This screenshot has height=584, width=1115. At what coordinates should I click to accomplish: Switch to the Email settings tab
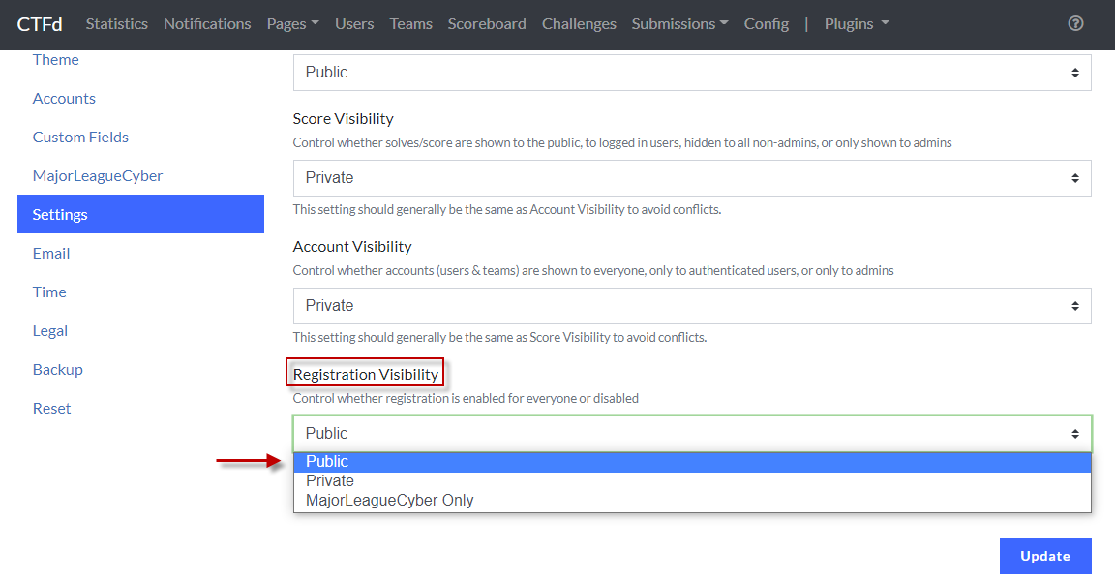(x=51, y=254)
